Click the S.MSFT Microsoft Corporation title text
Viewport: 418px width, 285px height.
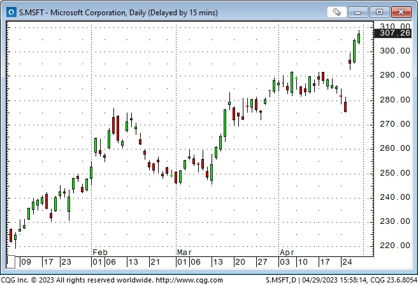tap(119, 13)
